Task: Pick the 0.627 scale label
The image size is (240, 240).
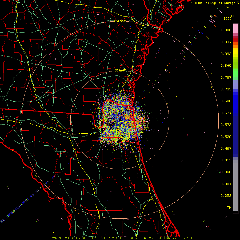Action: click(x=226, y=113)
